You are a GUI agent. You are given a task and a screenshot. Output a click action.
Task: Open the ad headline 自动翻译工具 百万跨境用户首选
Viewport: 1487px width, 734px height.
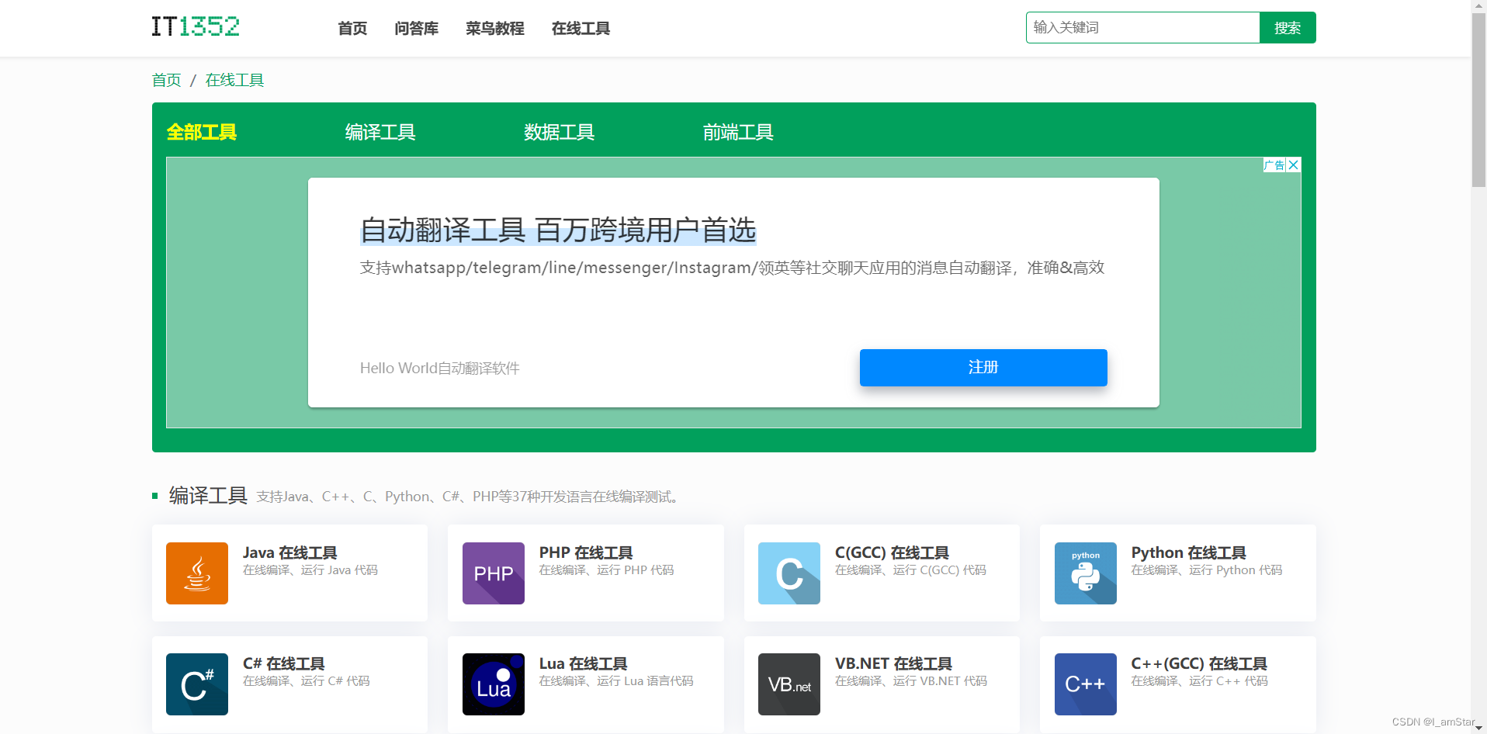(558, 230)
